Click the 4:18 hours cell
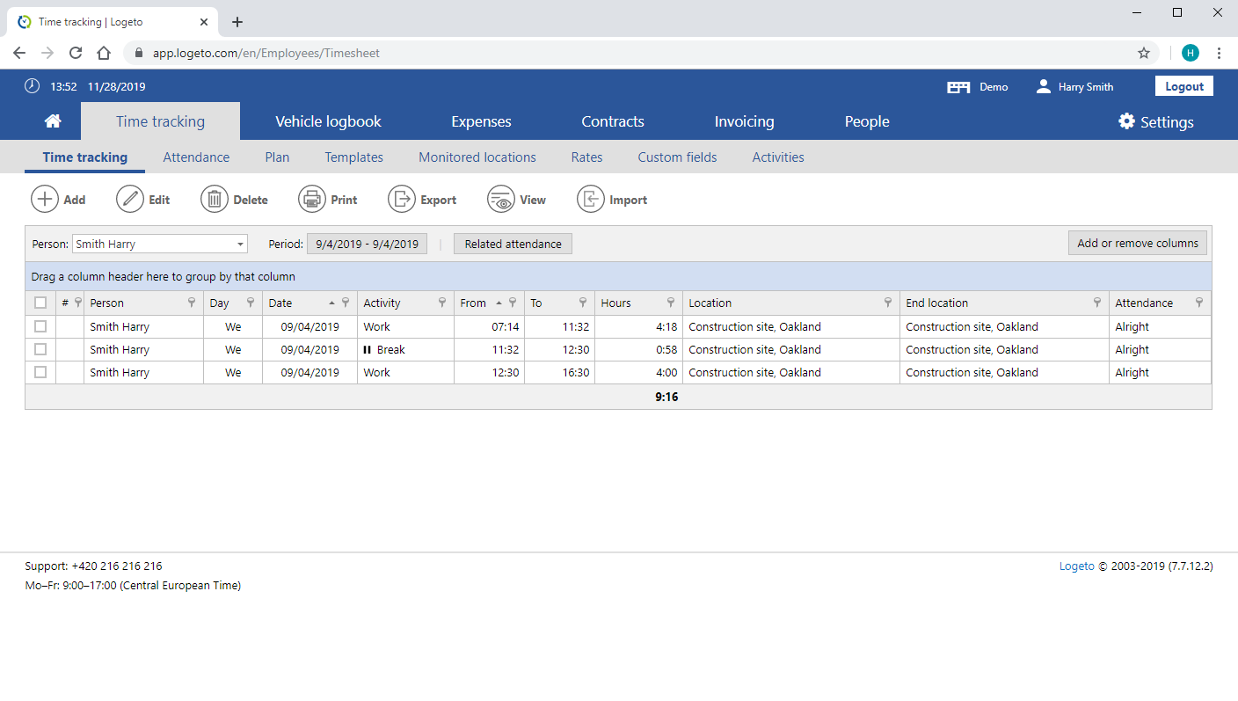This screenshot has width=1238, height=701. 638,326
